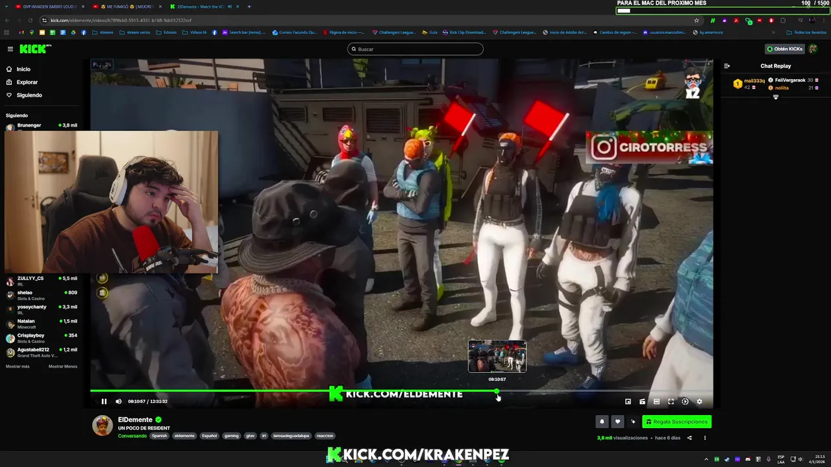831x467 pixels.
Task: Open Natalan channel in sidebar
Action: point(42,323)
